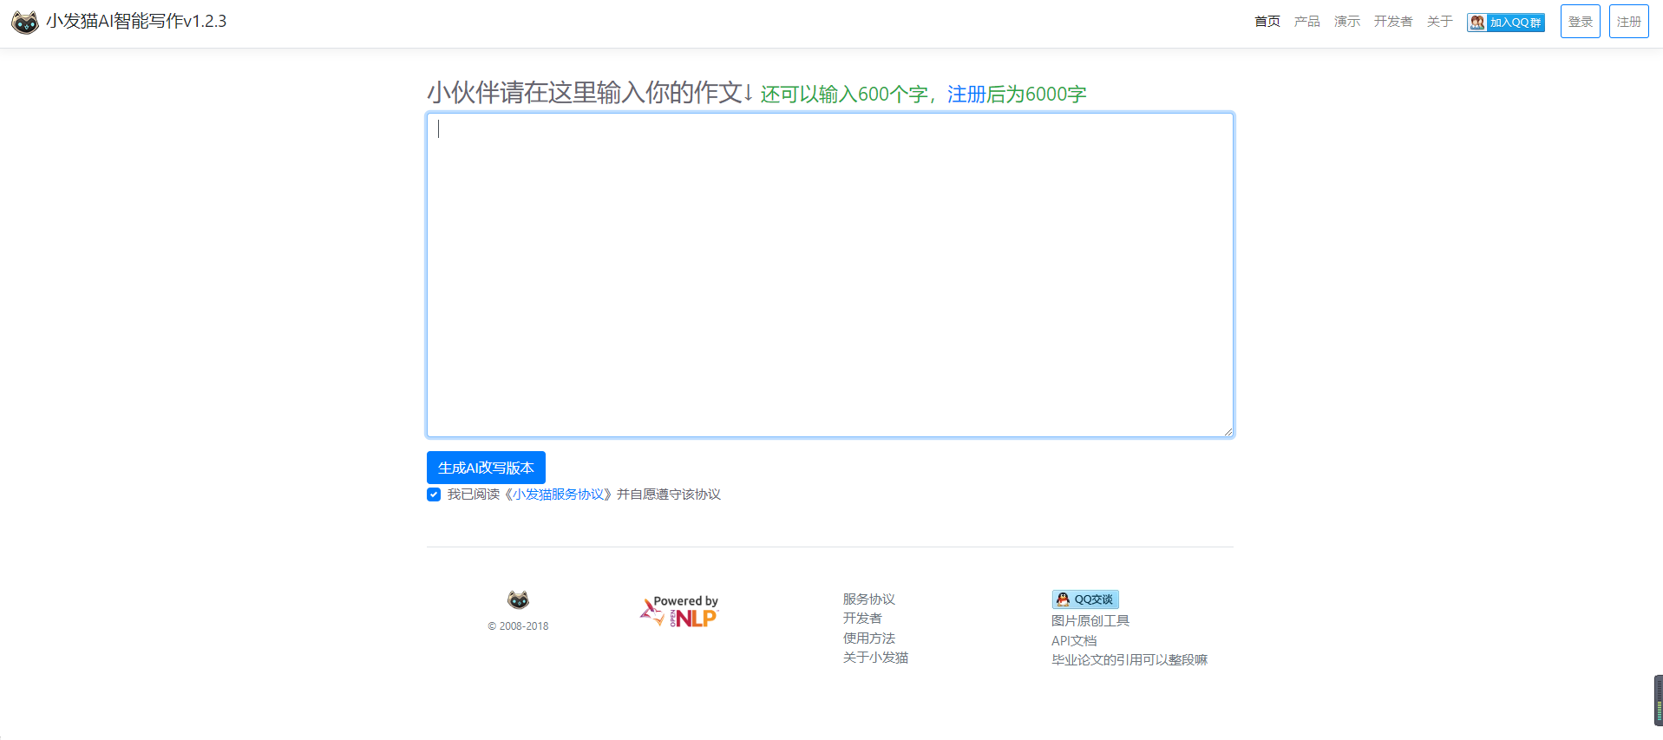The height and width of the screenshot is (740, 1663).
Task: Click the Powered by OpenNLP logo
Action: click(x=680, y=612)
